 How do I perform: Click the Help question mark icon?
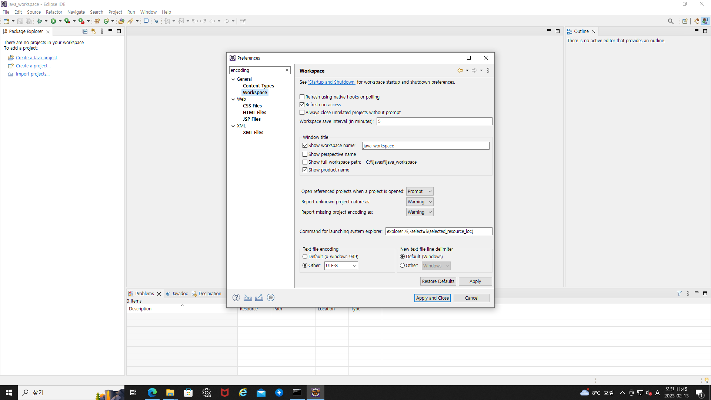tap(236, 298)
